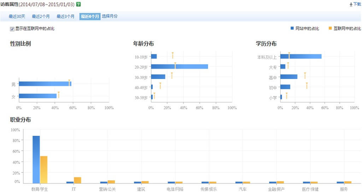Uncheck 显示在互联网中的占比 checkbox
This screenshot has width=362, height=195.
click(12, 29)
